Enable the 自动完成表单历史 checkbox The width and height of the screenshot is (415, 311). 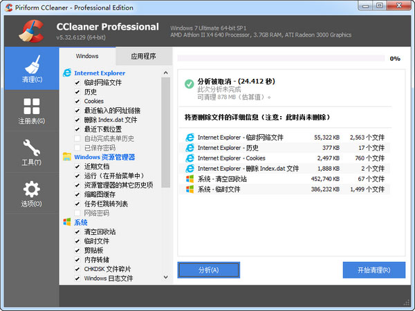click(78, 138)
